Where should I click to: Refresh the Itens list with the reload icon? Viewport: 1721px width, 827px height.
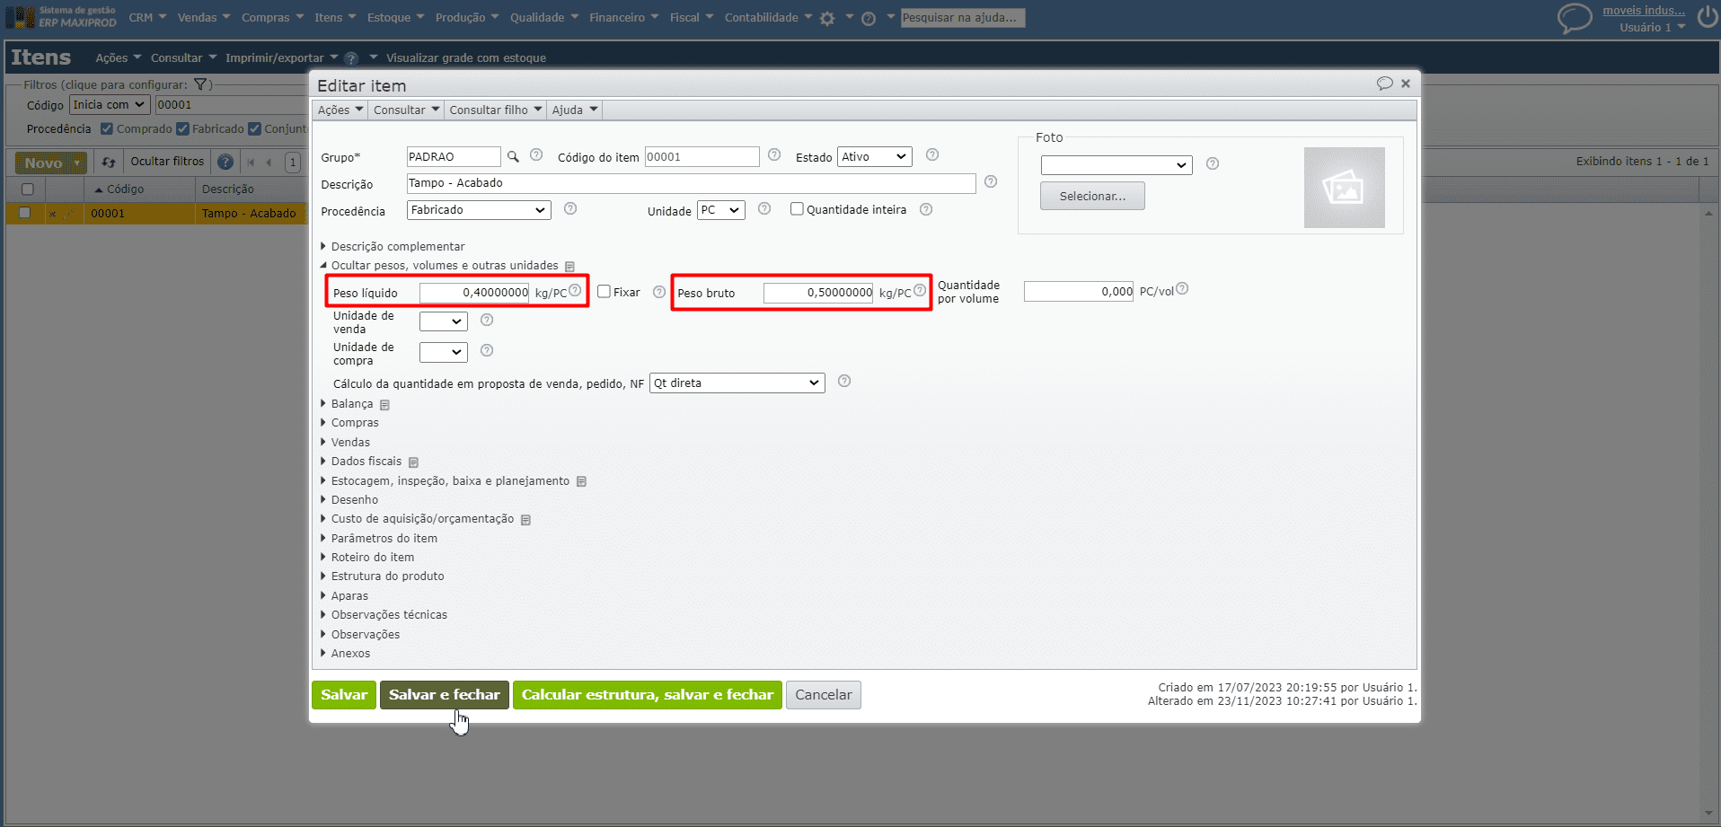point(109,163)
